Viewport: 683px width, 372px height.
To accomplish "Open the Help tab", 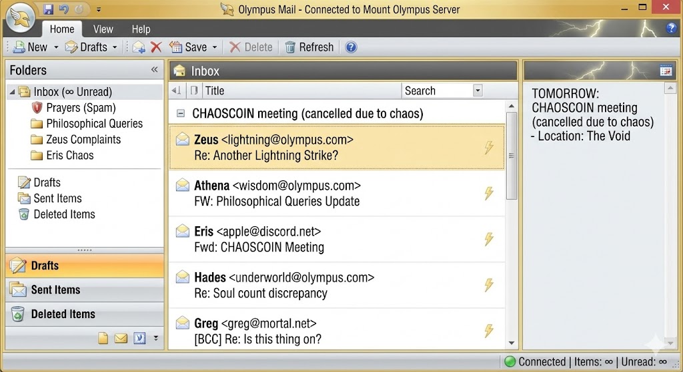I will click(141, 29).
